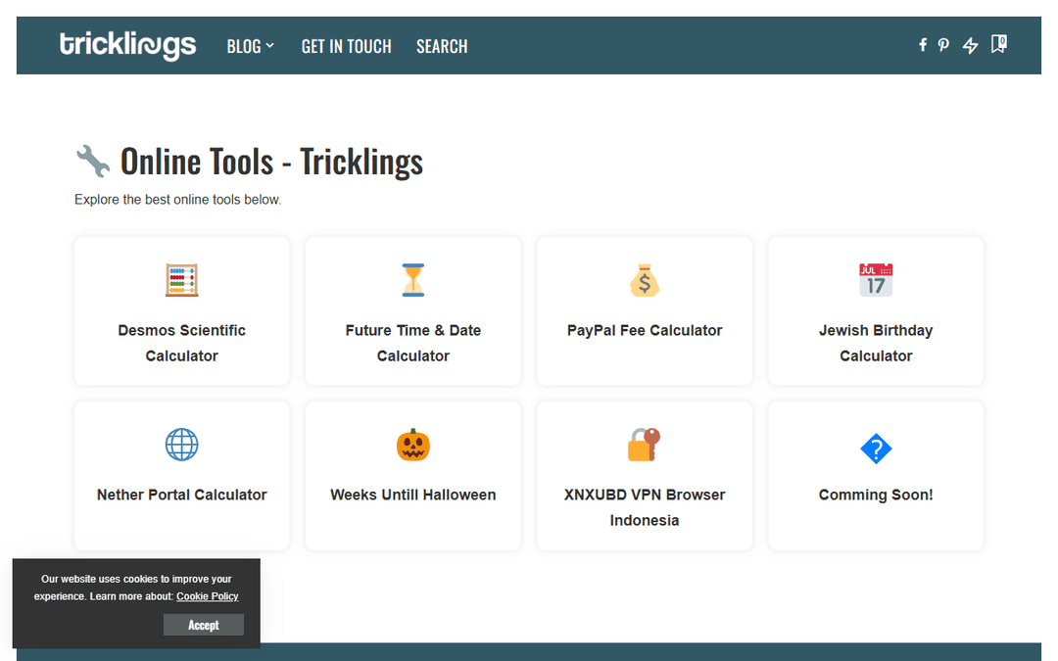Open Jewish Birthday Calculator link
1058x661 pixels.
coord(876,343)
